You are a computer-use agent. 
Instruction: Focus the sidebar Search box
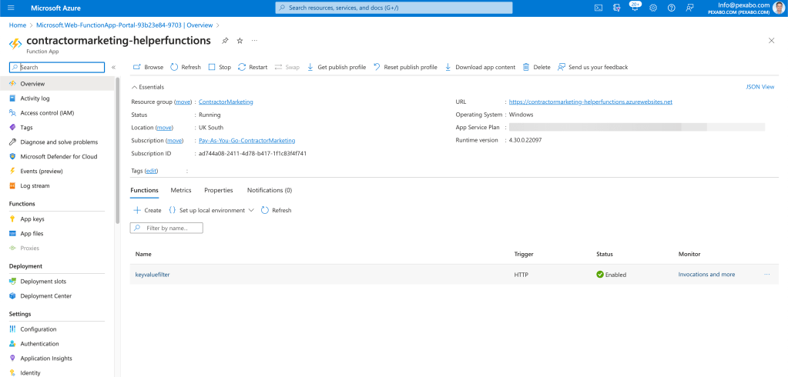(x=57, y=67)
